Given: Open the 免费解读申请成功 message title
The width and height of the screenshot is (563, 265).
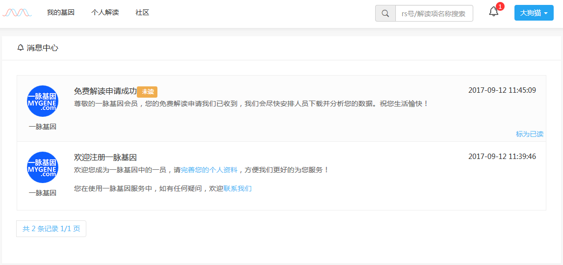Looking at the screenshot, I should click(105, 91).
